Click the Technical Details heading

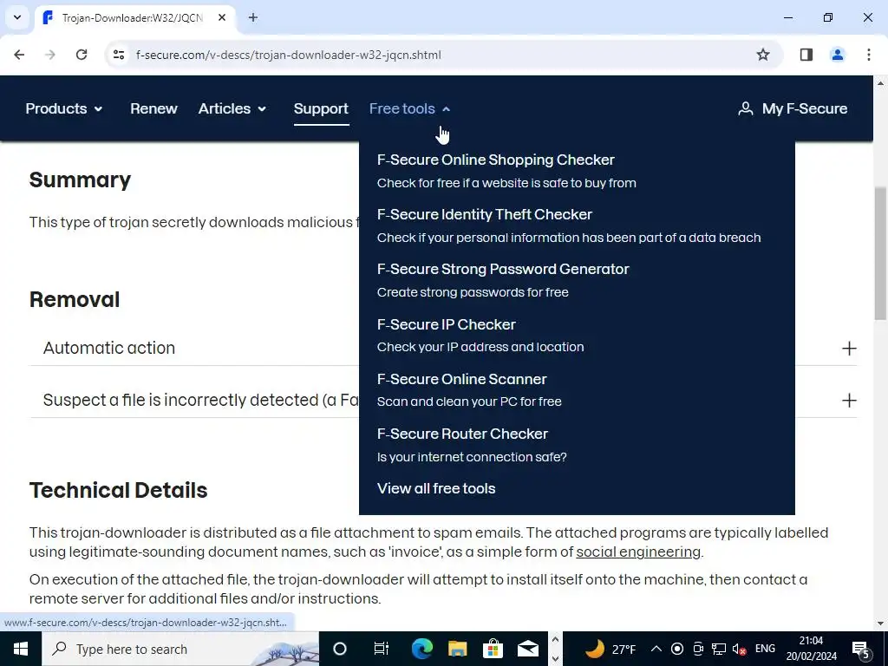tap(118, 491)
